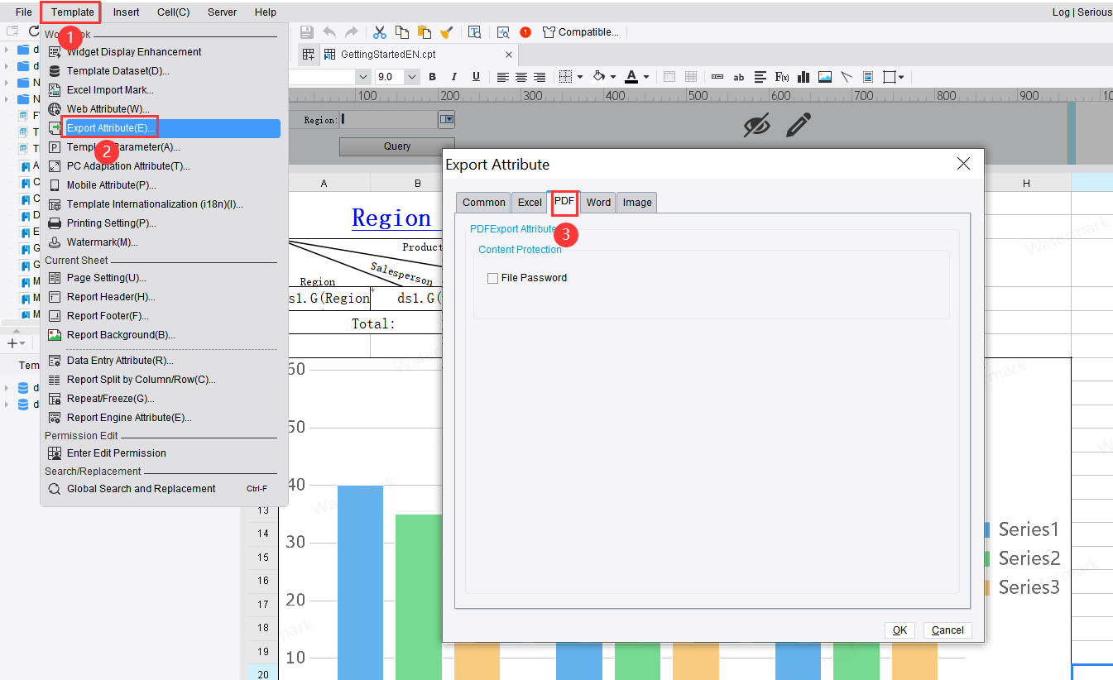Click the Compatible... toolbar button
This screenshot has height=680, width=1113.
581,32
